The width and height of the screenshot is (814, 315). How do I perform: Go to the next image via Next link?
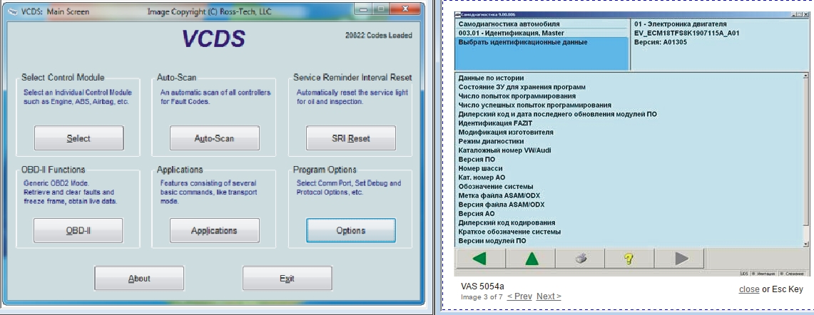[549, 296]
